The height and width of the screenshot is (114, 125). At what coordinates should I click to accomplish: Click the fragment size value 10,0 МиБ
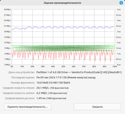42,83
